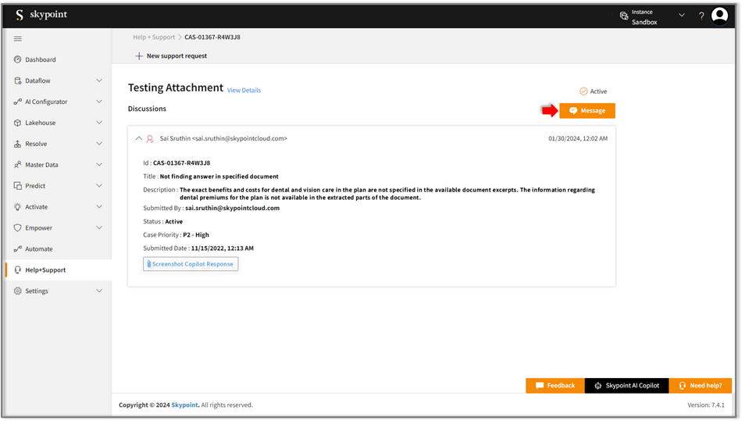Open the Instance Sandbox dropdown arrow
742x421 pixels.
pyautogui.click(x=681, y=15)
